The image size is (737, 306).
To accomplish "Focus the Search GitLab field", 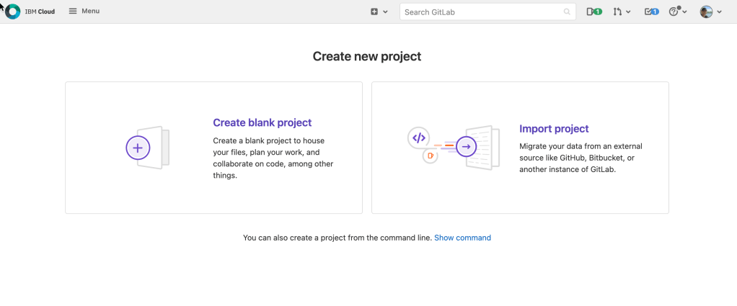I will click(480, 12).
